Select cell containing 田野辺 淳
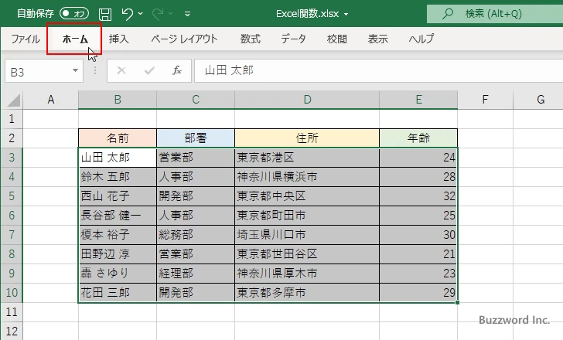The width and height of the screenshot is (563, 340). tap(118, 254)
